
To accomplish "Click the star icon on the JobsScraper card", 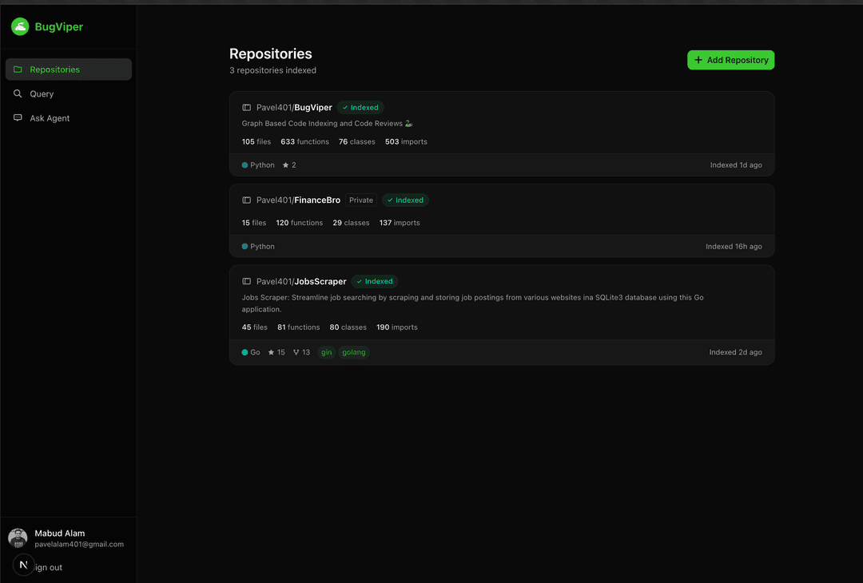I will point(270,351).
